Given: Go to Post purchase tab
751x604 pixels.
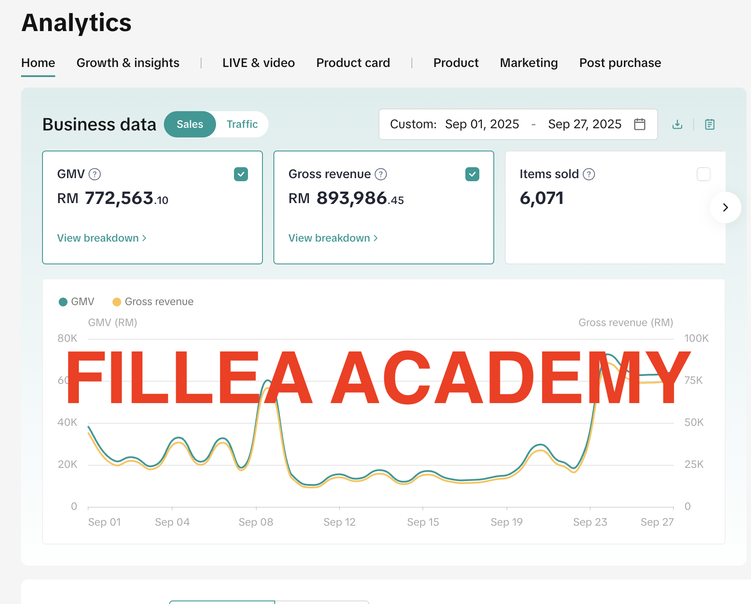Looking at the screenshot, I should pos(620,63).
